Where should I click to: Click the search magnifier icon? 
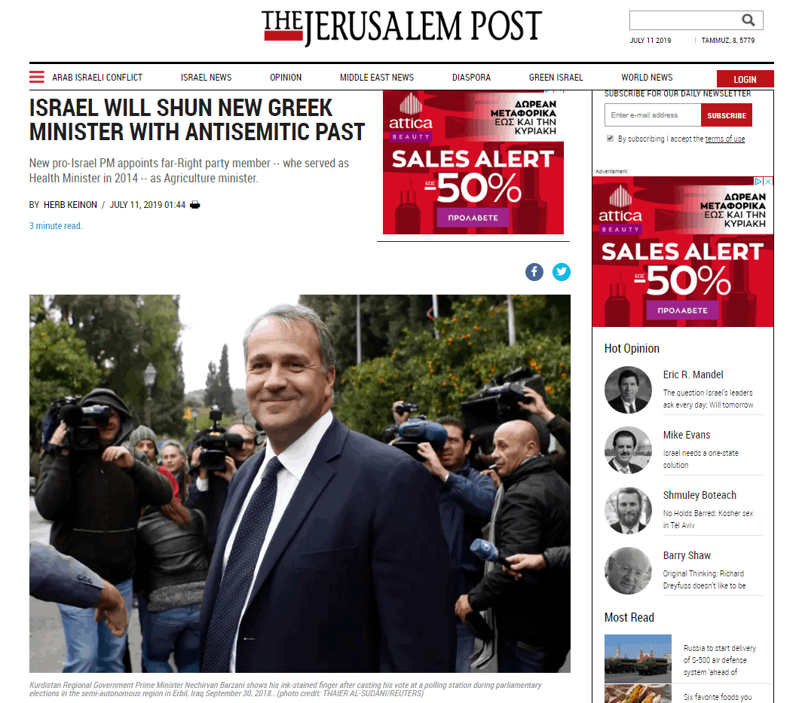pyautogui.click(x=748, y=20)
